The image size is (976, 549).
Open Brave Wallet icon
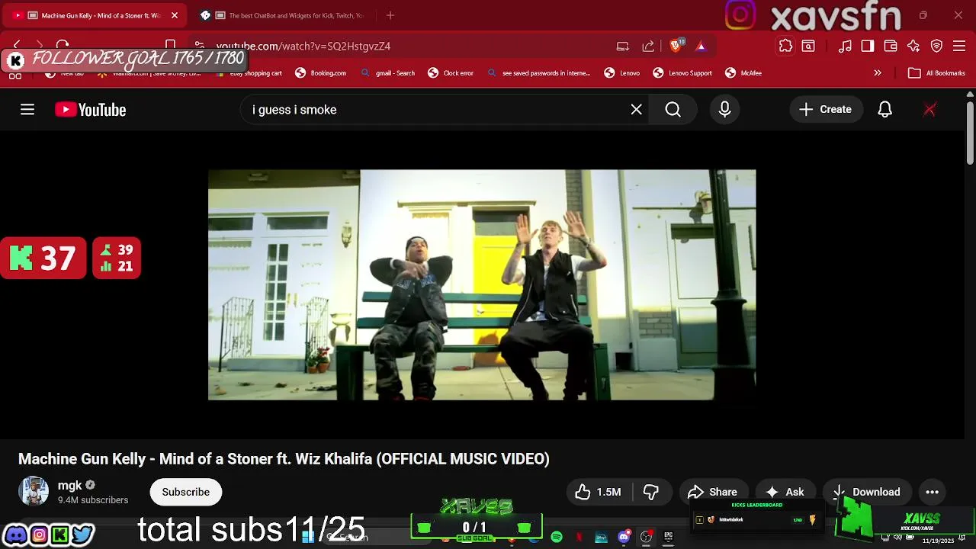click(891, 46)
